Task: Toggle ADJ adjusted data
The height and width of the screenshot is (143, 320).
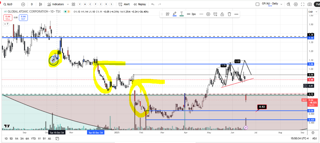Action: pyautogui.click(x=315, y=138)
